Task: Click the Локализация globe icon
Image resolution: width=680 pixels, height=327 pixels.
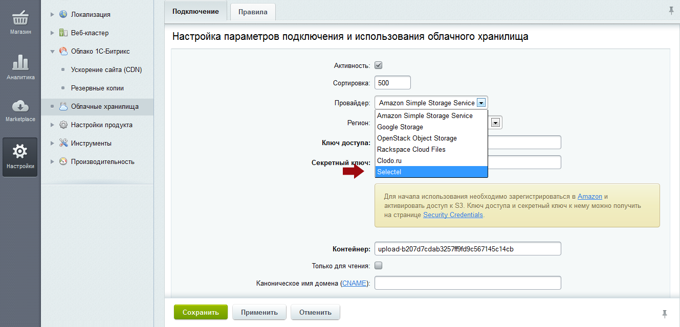Action: click(x=63, y=14)
